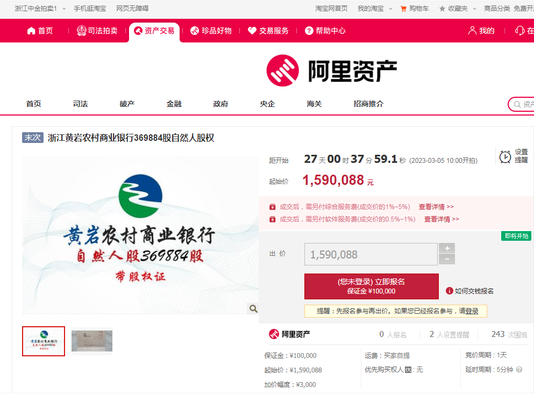Open the 司法拍卖 judicial auction tab

[97, 31]
